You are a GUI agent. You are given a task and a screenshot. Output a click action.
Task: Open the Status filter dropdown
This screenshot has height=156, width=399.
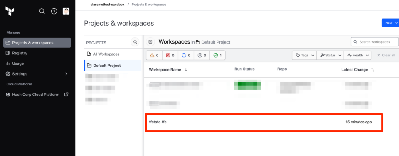click(330, 55)
